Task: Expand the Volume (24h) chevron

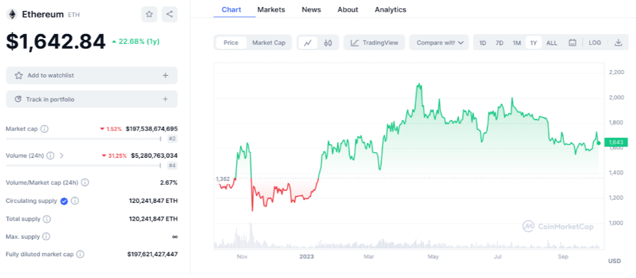Action: [62, 155]
